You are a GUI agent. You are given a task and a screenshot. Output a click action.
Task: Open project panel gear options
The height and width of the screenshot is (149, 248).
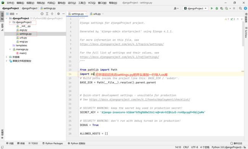58,14
